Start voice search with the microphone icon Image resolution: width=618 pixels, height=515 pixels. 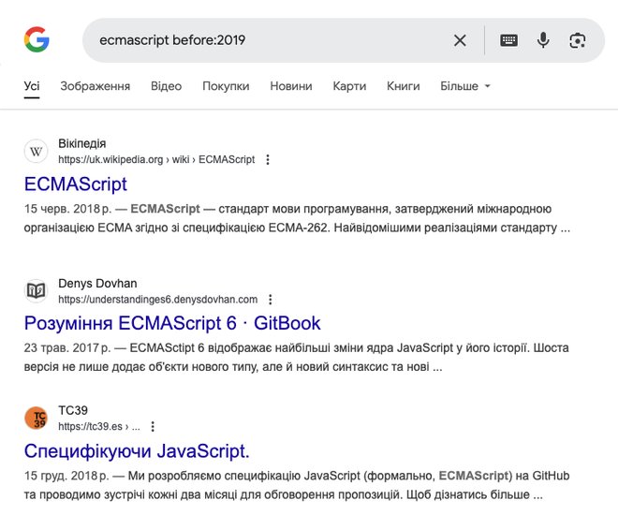543,40
